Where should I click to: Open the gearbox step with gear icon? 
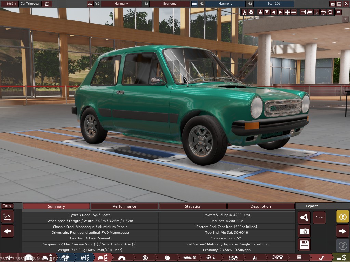122,258
